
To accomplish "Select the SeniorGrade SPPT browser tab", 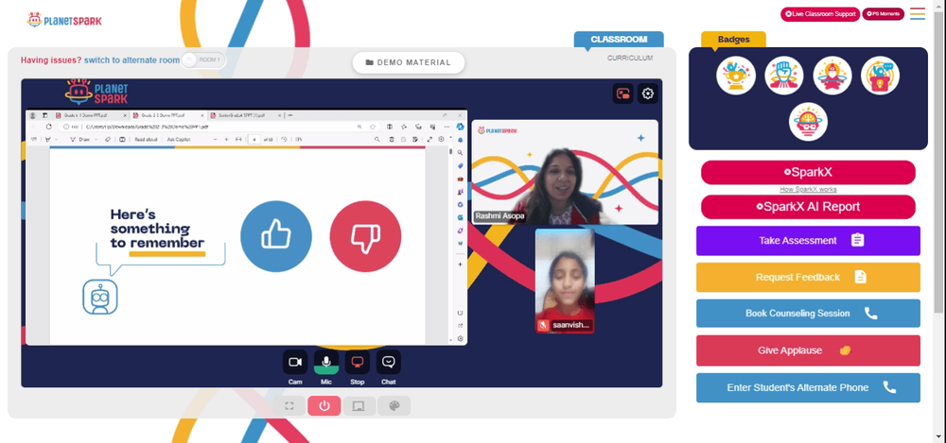I will pos(246,115).
